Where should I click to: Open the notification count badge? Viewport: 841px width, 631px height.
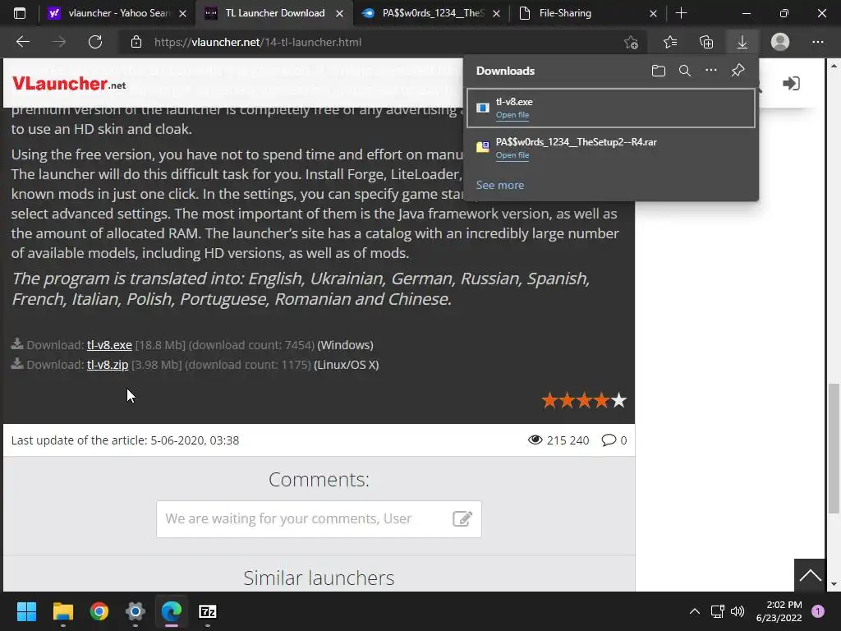[818, 611]
